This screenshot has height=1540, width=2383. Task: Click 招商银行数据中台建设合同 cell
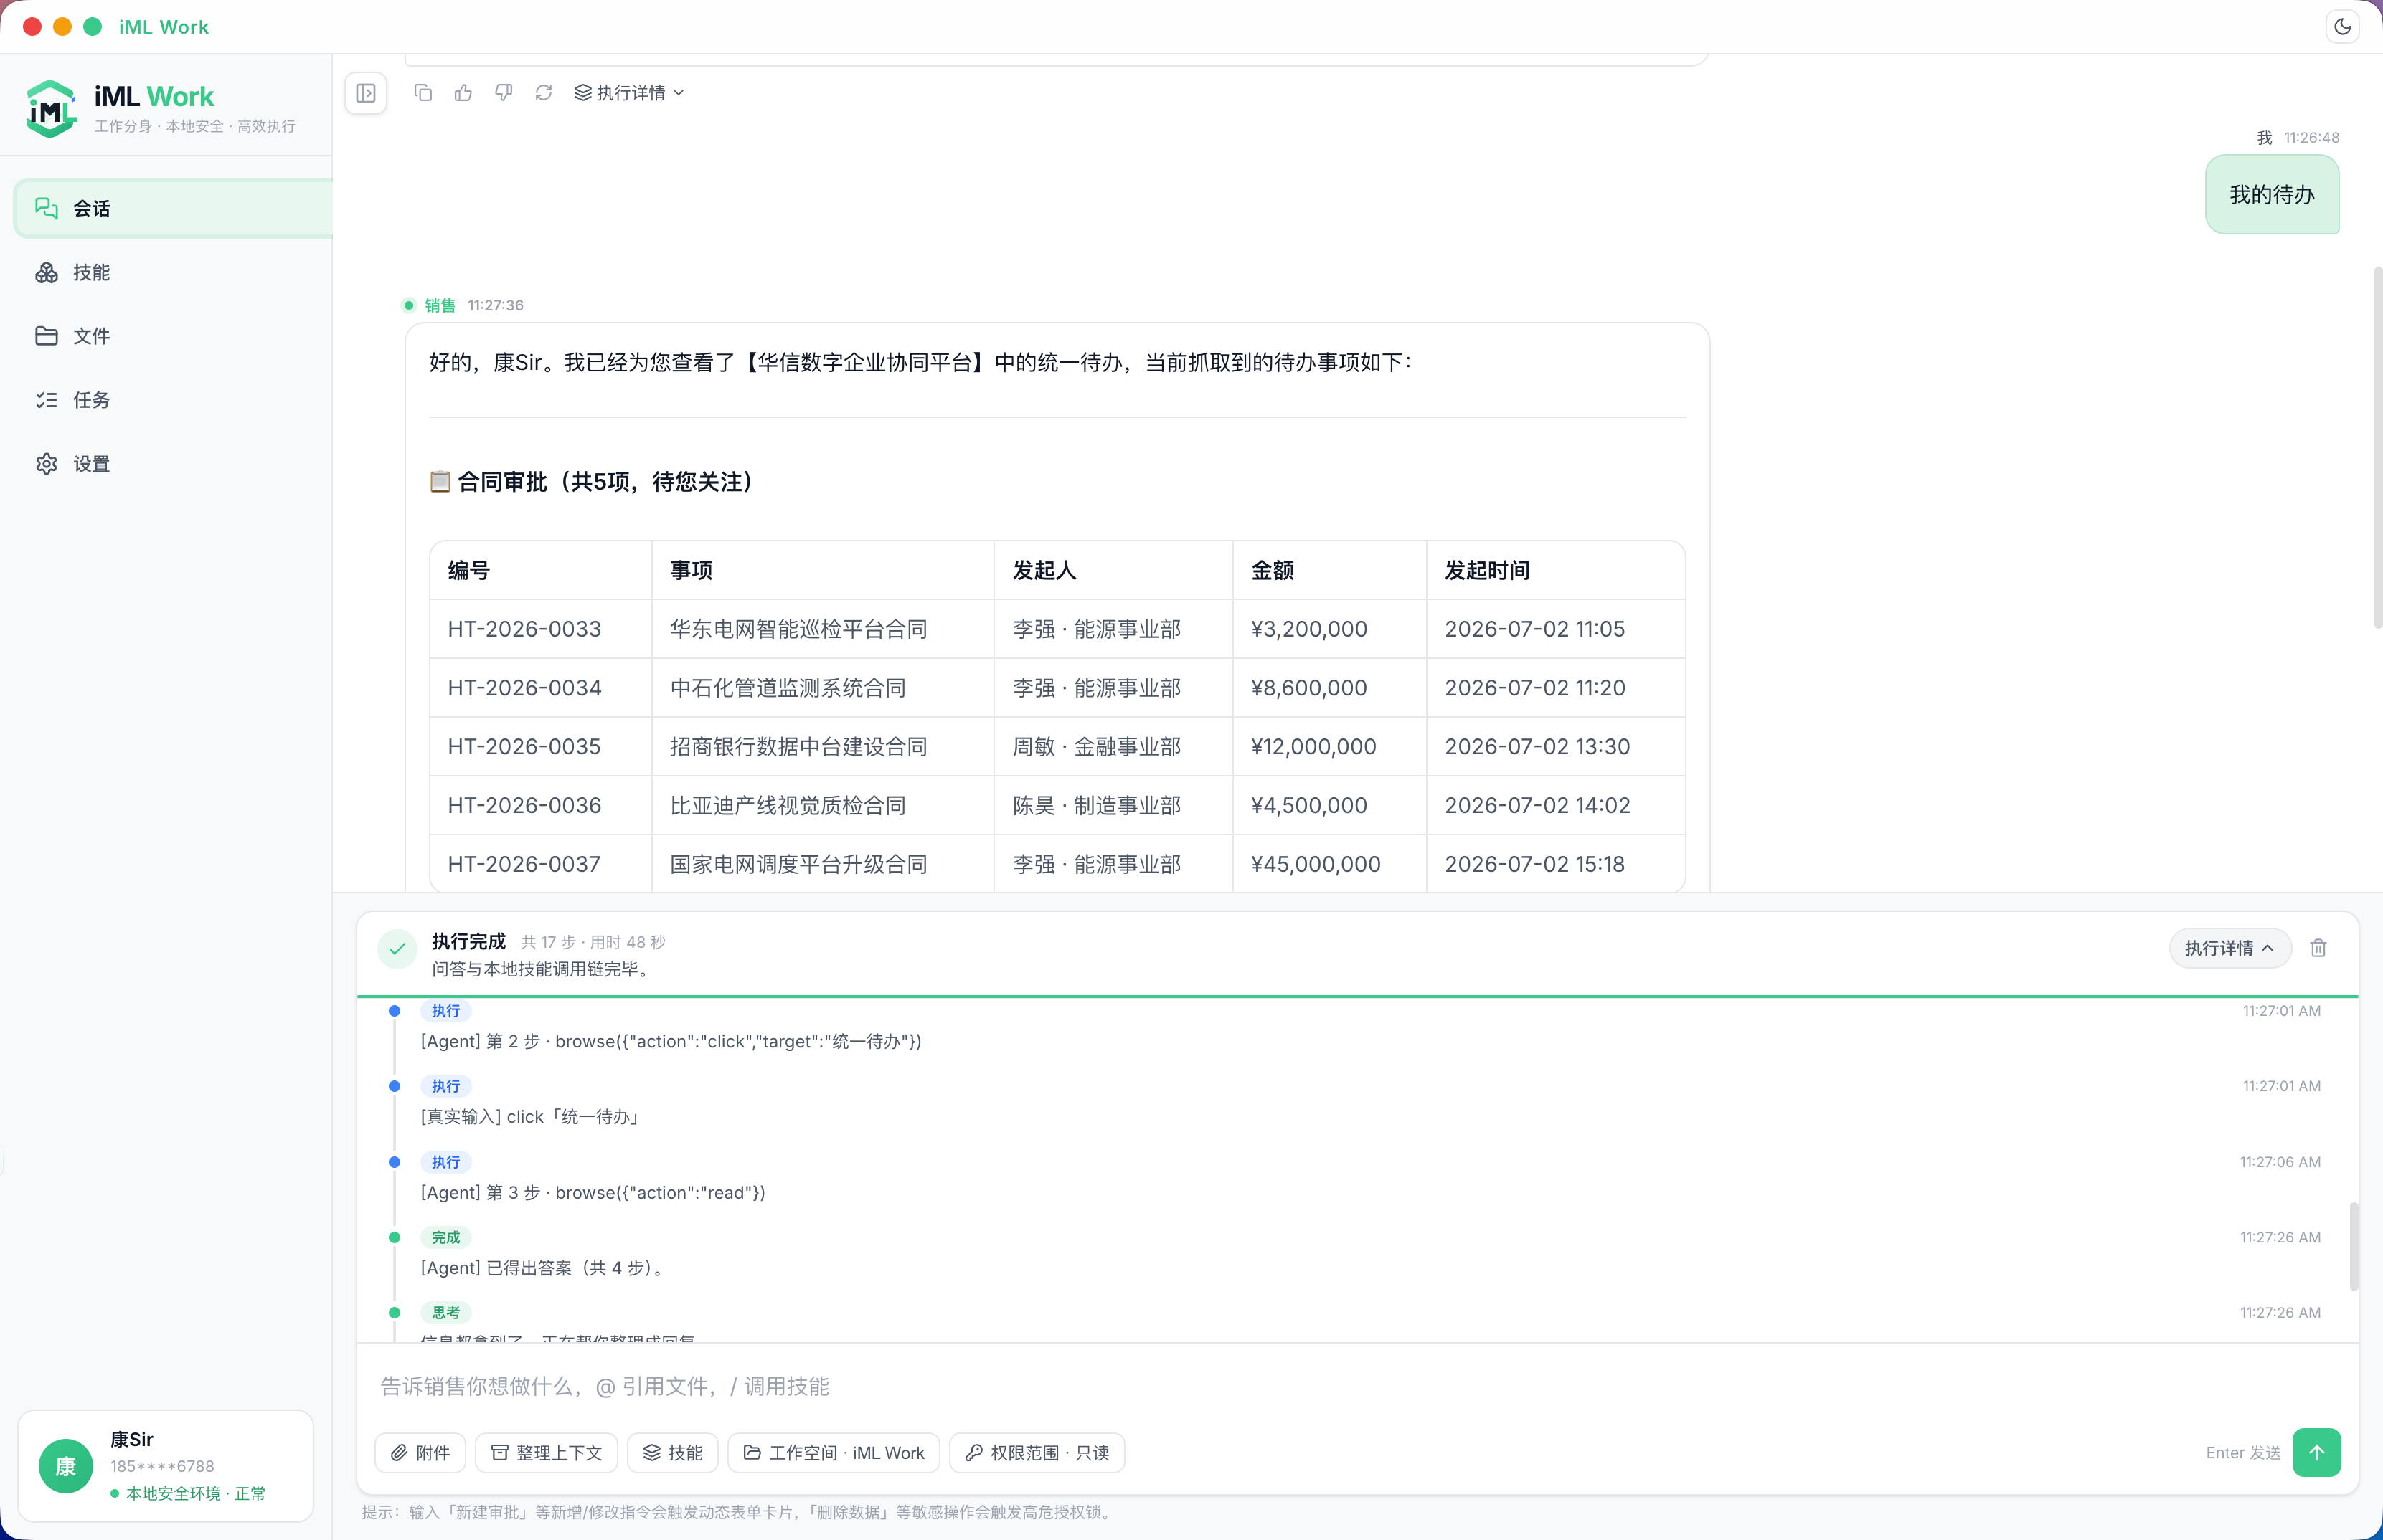[x=822, y=746]
